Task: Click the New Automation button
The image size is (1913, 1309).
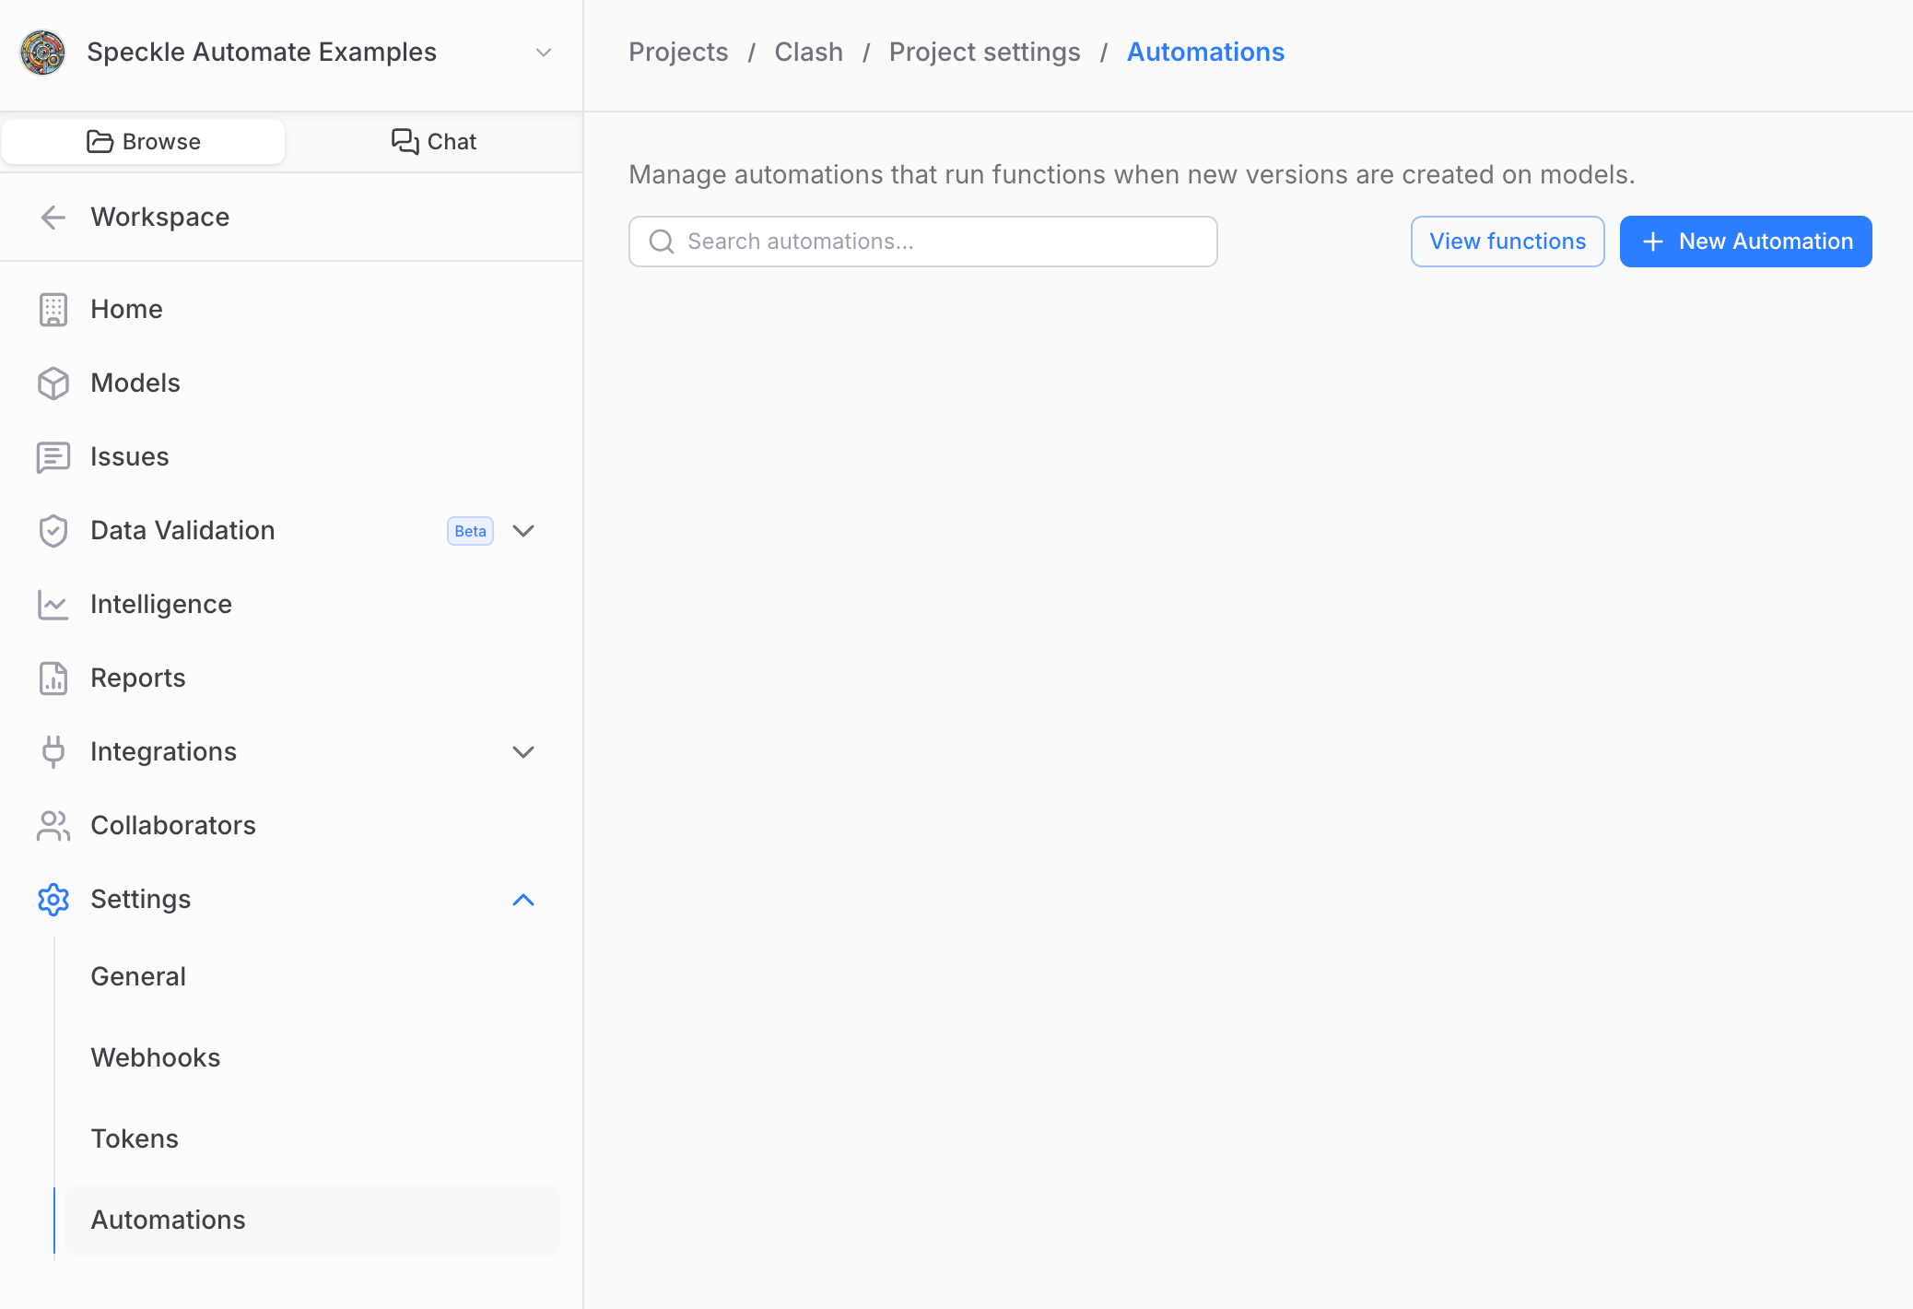Action: (x=1745, y=242)
